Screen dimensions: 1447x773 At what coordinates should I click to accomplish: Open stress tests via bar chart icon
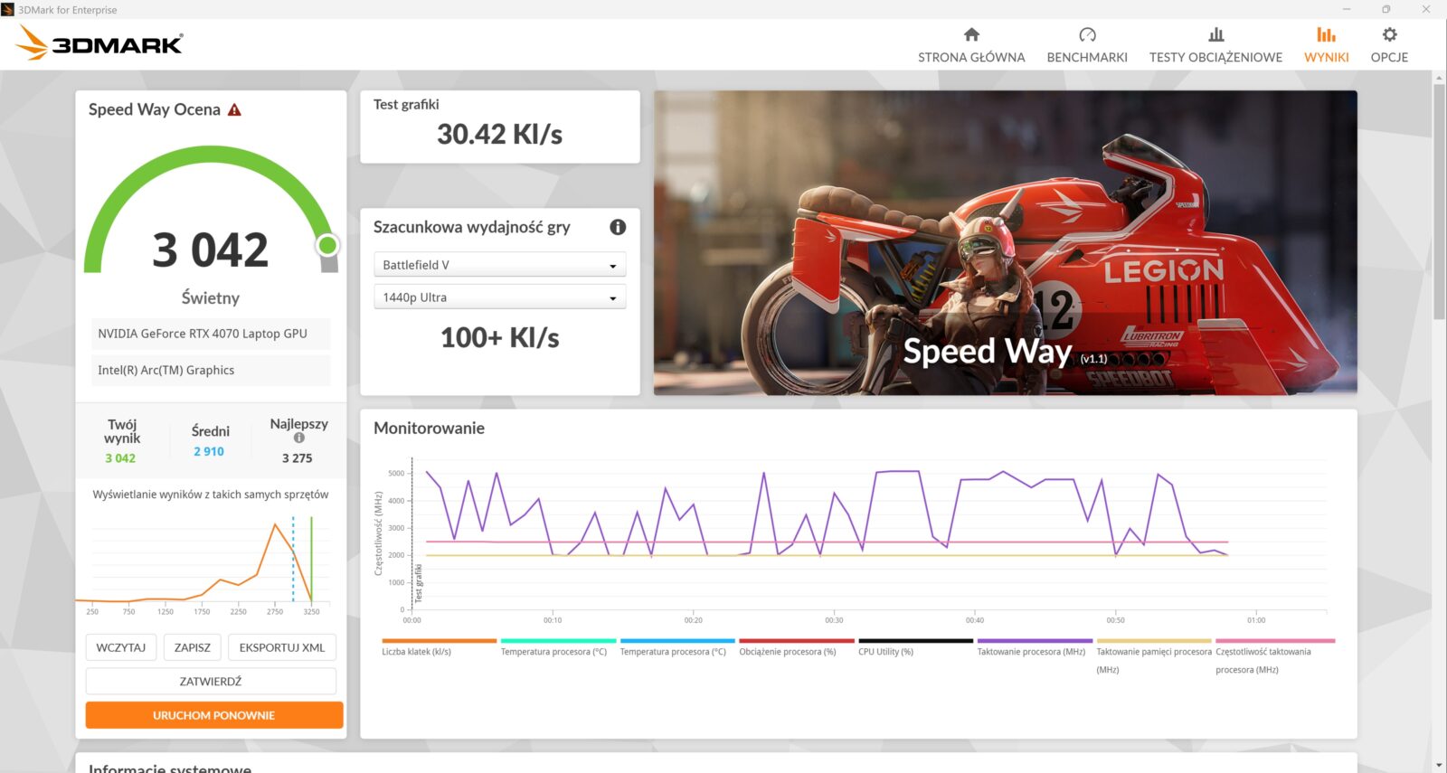(1215, 35)
